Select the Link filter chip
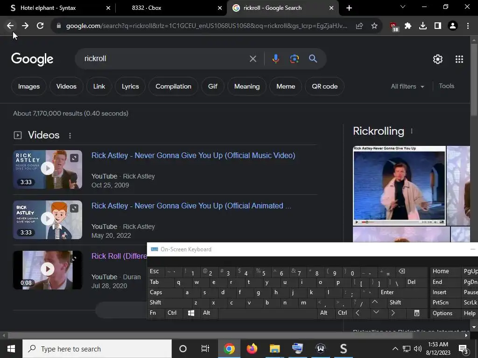 pos(99,86)
